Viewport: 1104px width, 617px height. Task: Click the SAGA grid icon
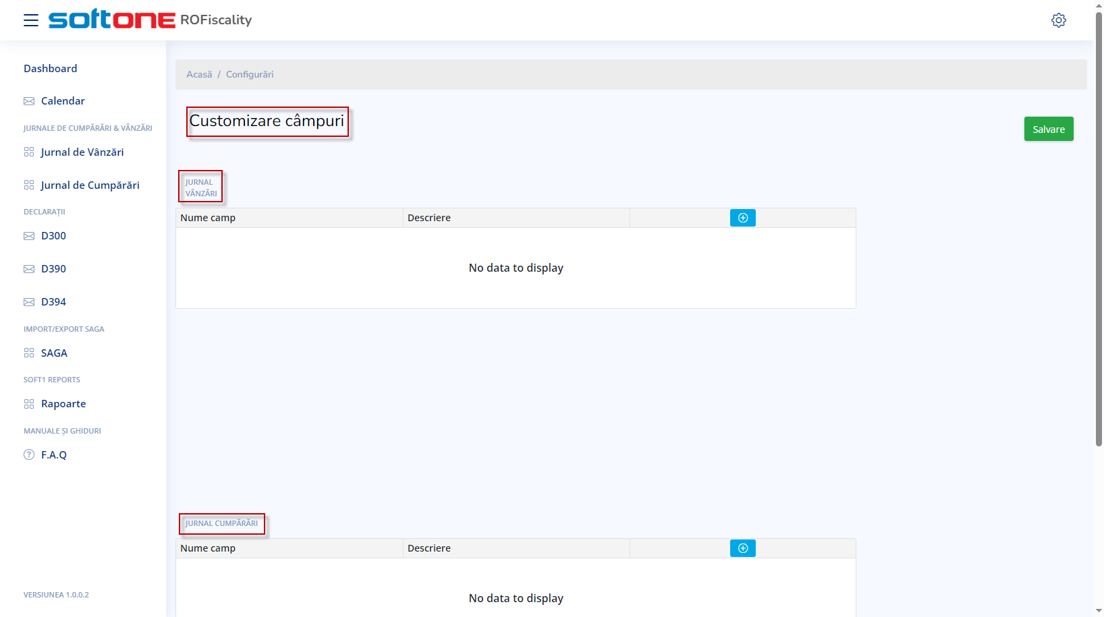tap(29, 353)
